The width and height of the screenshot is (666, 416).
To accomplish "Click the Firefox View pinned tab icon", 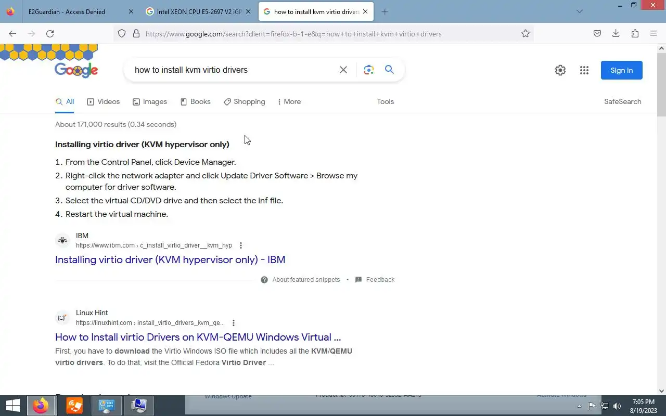I will tap(10, 11).
